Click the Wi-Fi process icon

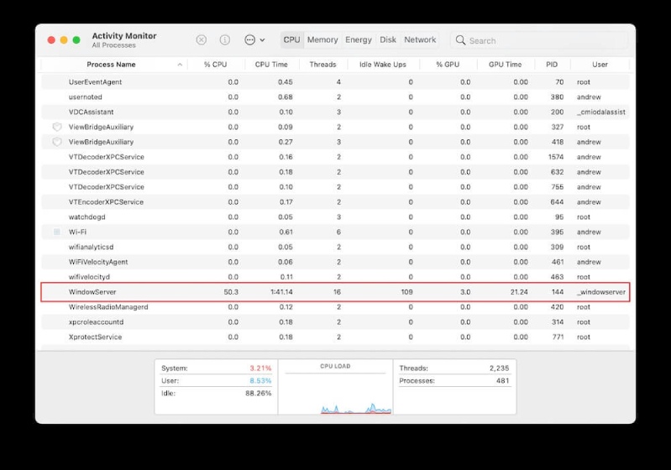(x=57, y=232)
